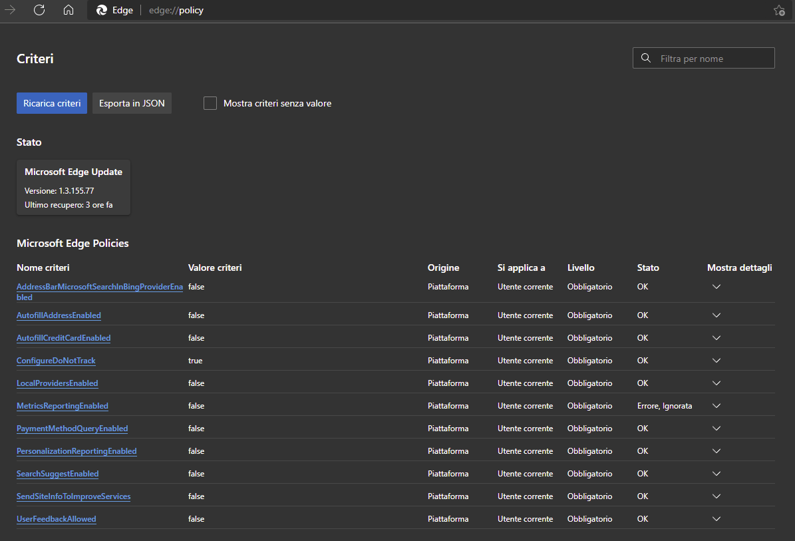Click the Stato column header
Screen dimensions: 795x541
coord(648,268)
